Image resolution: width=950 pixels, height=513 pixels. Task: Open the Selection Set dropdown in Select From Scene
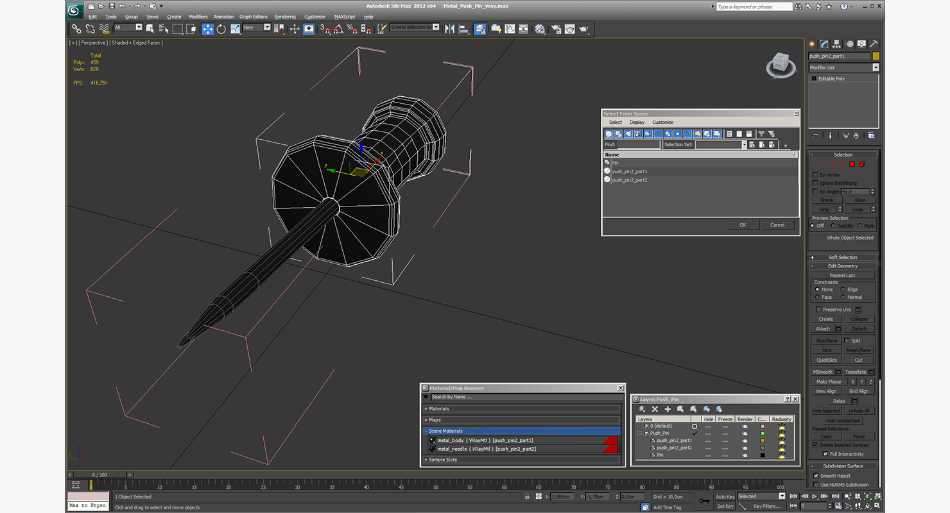[745, 145]
